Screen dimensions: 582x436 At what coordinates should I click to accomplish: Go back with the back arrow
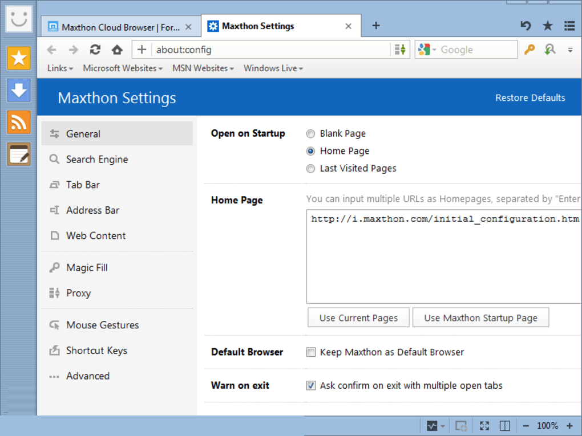51,50
